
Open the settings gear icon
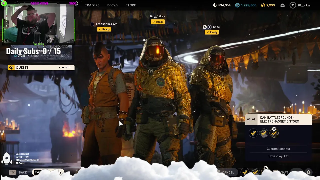point(309,172)
